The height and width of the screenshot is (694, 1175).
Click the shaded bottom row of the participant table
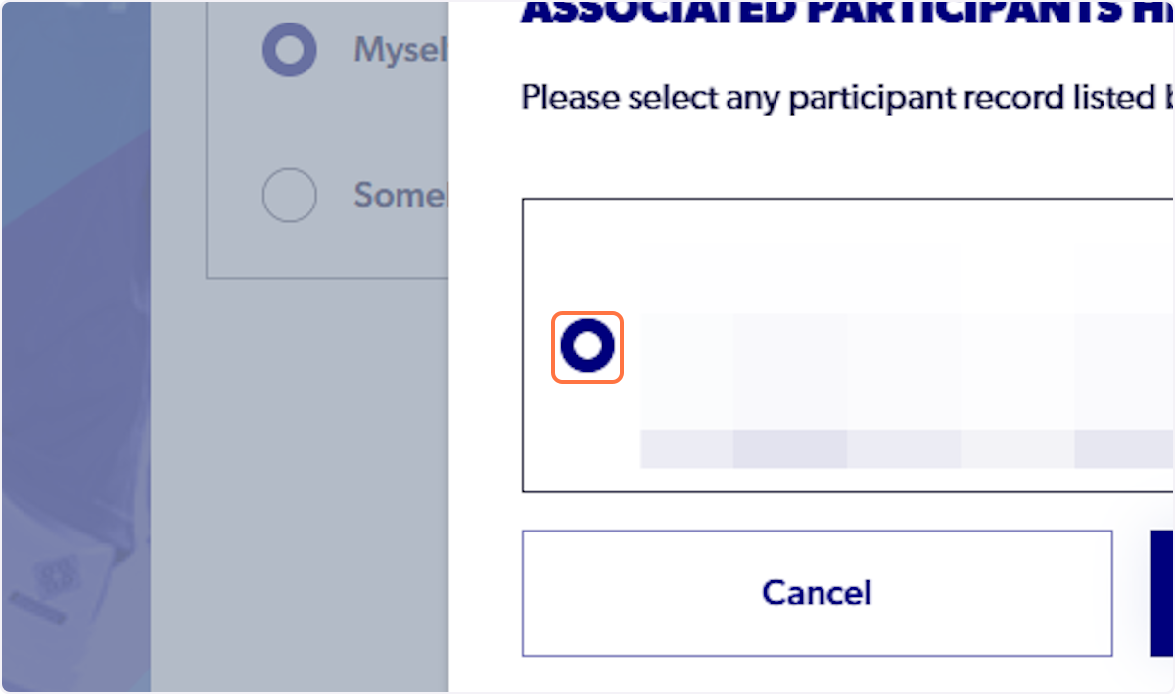[x=881, y=448]
